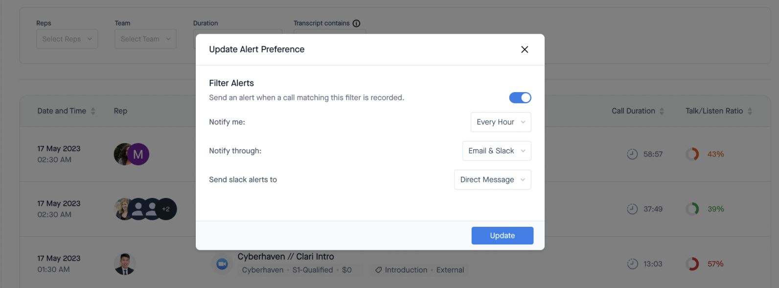The image size is (779, 288).
Task: Click the +2 additional reps badge
Action: (x=166, y=209)
